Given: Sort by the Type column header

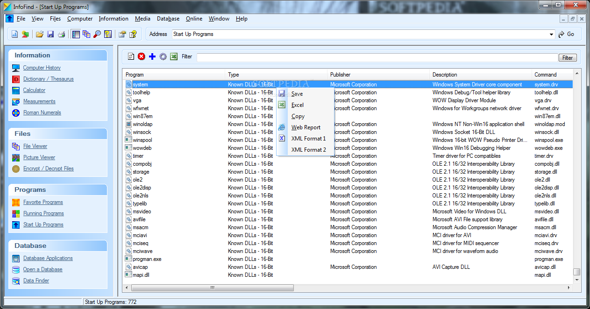Looking at the screenshot, I should (x=277, y=75).
